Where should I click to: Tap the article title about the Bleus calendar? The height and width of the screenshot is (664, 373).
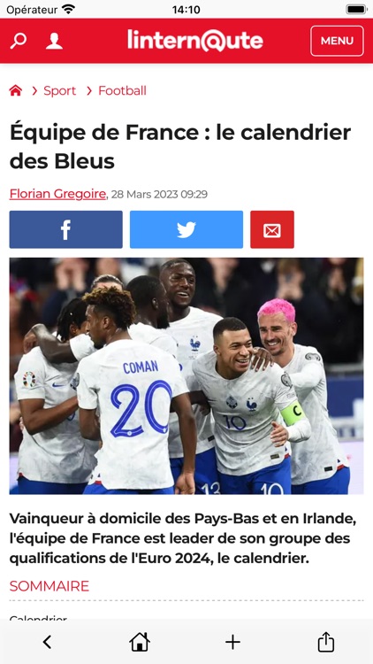coord(180,146)
